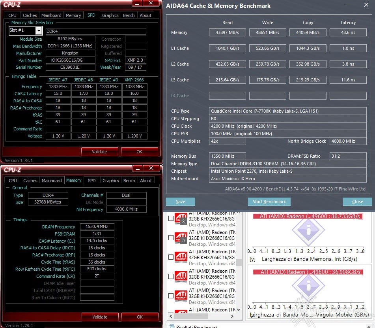Click the L1 Cache Read value 1040.1 GB/s
The height and width of the screenshot is (328, 375).
(x=228, y=48)
